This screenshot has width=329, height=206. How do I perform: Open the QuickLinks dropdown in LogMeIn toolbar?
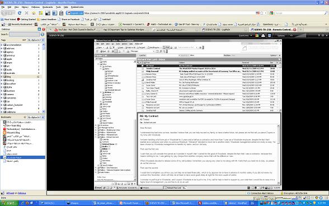point(245,35)
